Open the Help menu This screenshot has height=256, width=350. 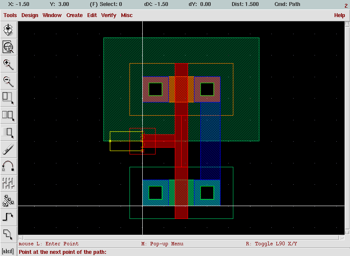click(339, 15)
